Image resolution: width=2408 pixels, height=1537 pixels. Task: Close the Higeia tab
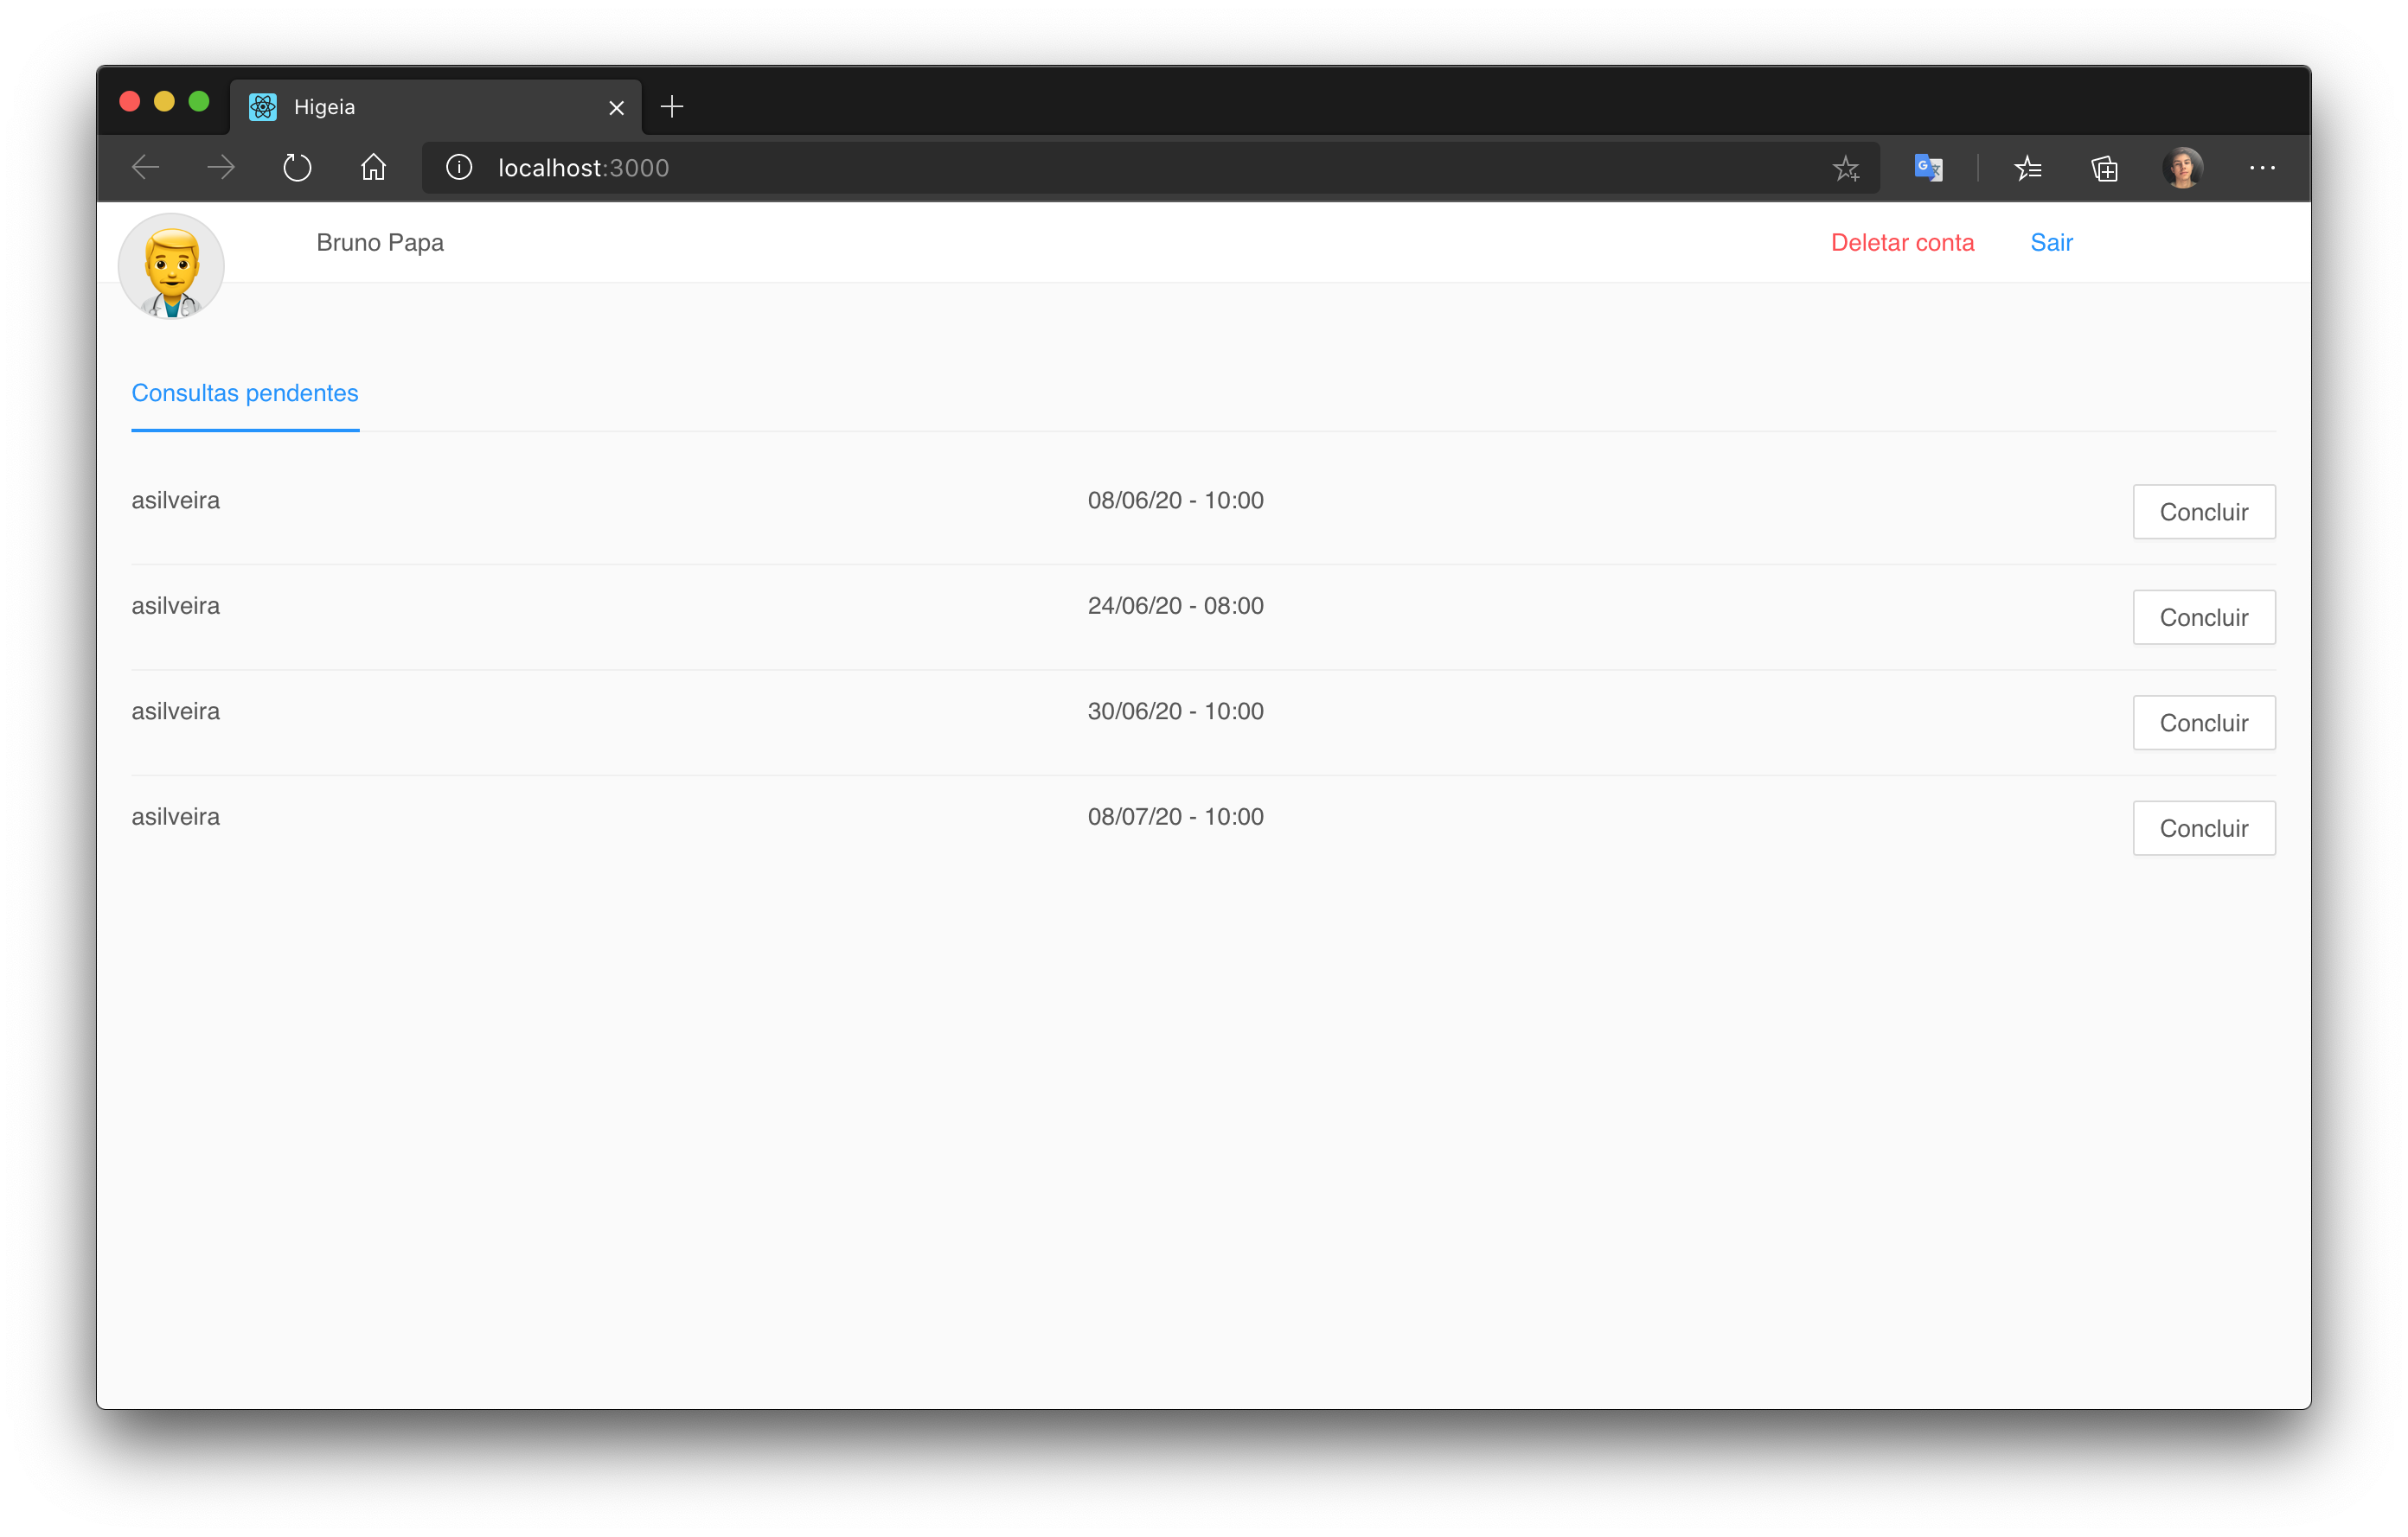(616, 108)
